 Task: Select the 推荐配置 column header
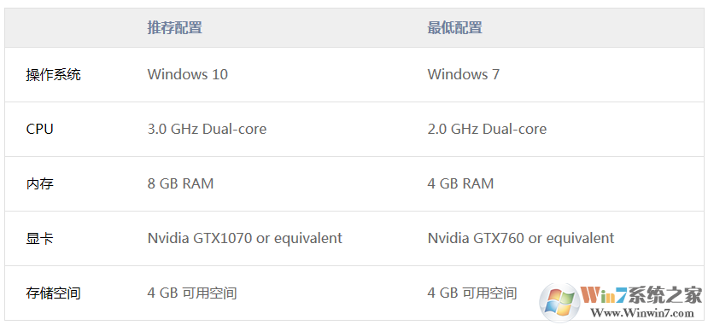coord(175,28)
